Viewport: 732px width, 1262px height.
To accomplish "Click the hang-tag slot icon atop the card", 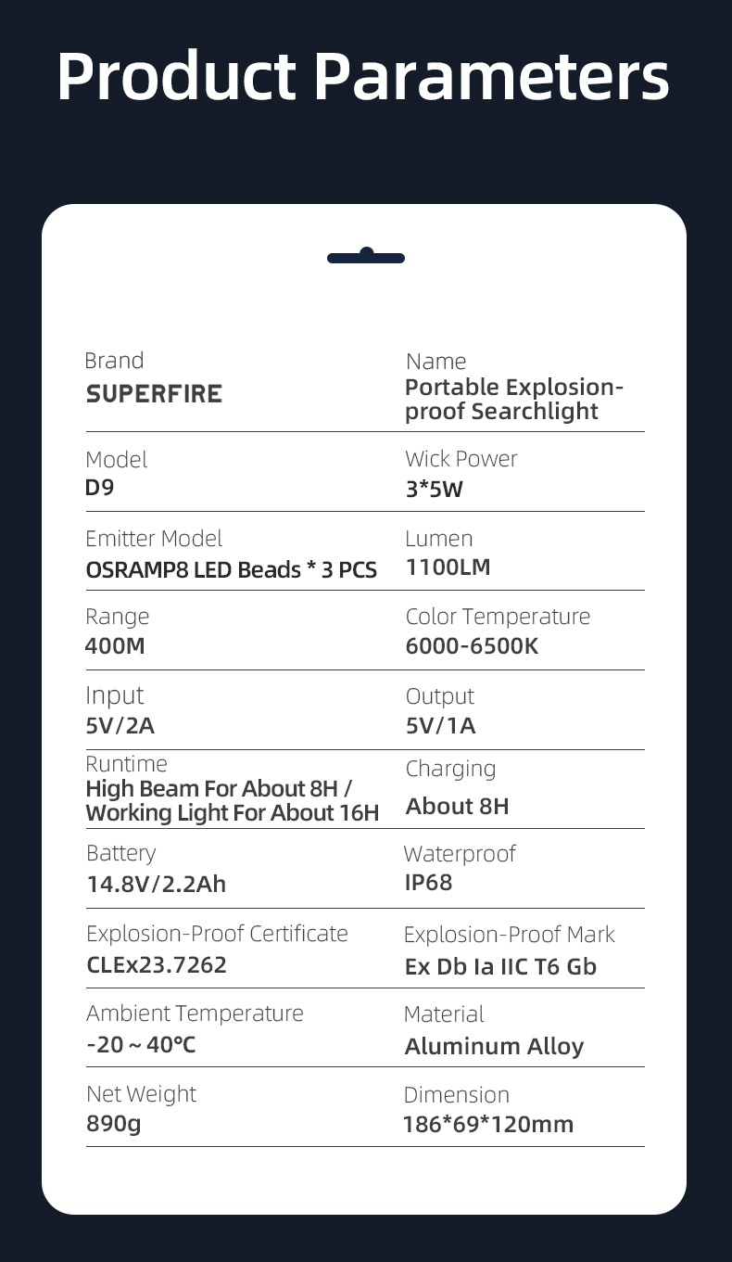I will point(366,257).
